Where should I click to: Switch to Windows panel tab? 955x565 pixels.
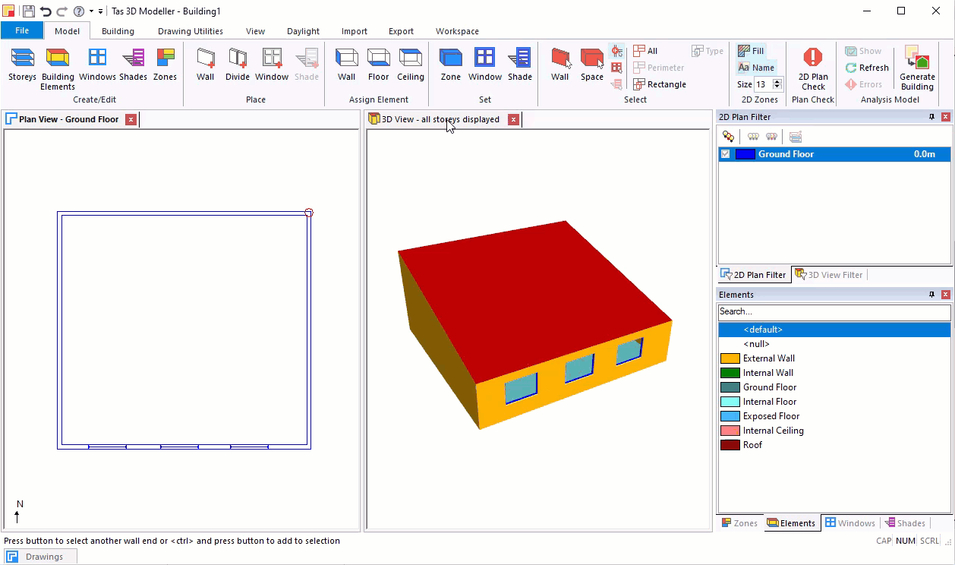pyautogui.click(x=850, y=523)
